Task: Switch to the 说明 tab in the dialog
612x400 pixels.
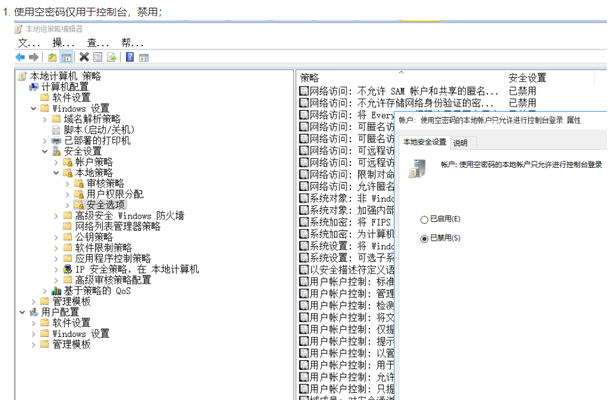Action: pyautogui.click(x=462, y=142)
